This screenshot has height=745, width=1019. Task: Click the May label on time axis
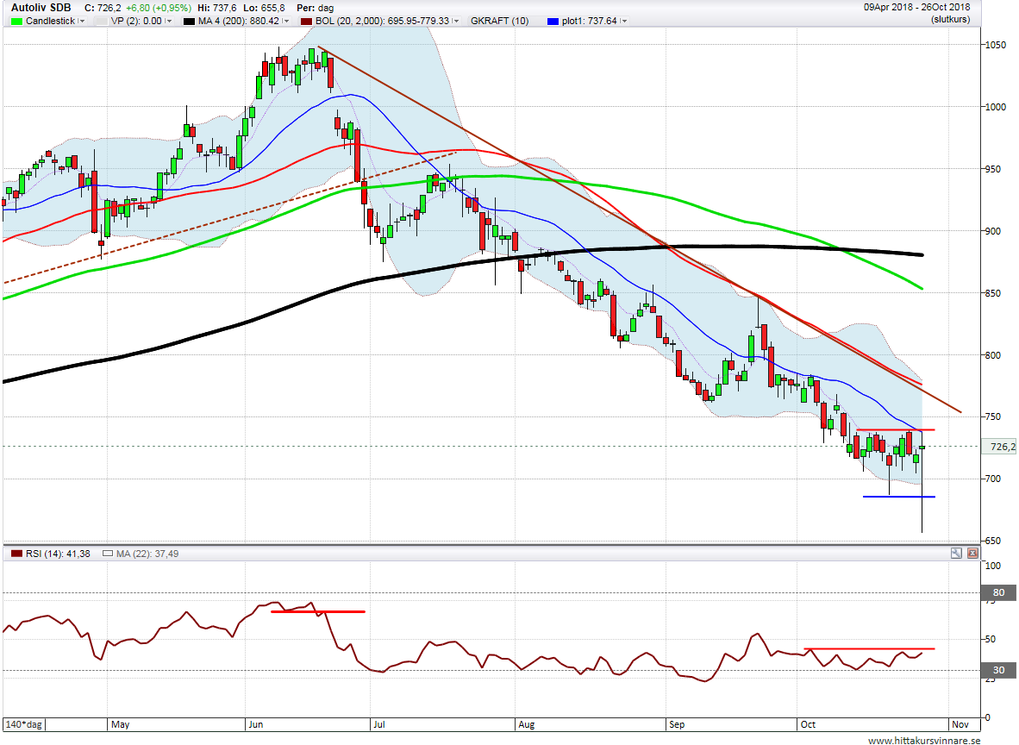pyautogui.click(x=120, y=724)
